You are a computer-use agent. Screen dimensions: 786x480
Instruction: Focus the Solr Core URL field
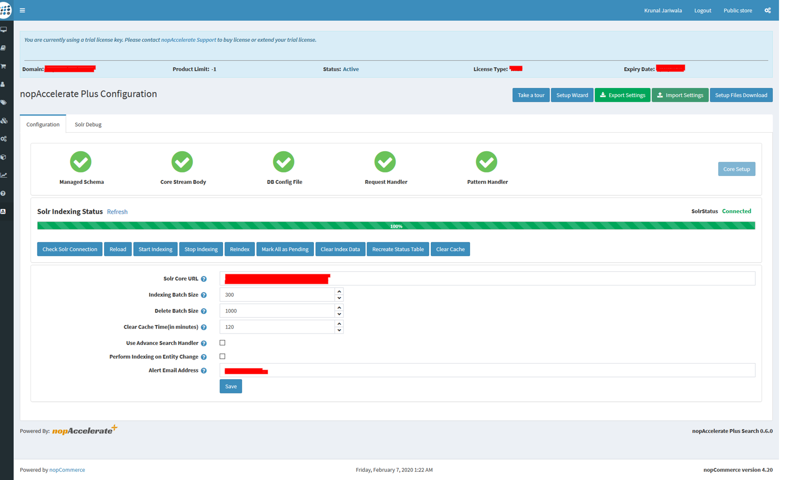[487, 279]
